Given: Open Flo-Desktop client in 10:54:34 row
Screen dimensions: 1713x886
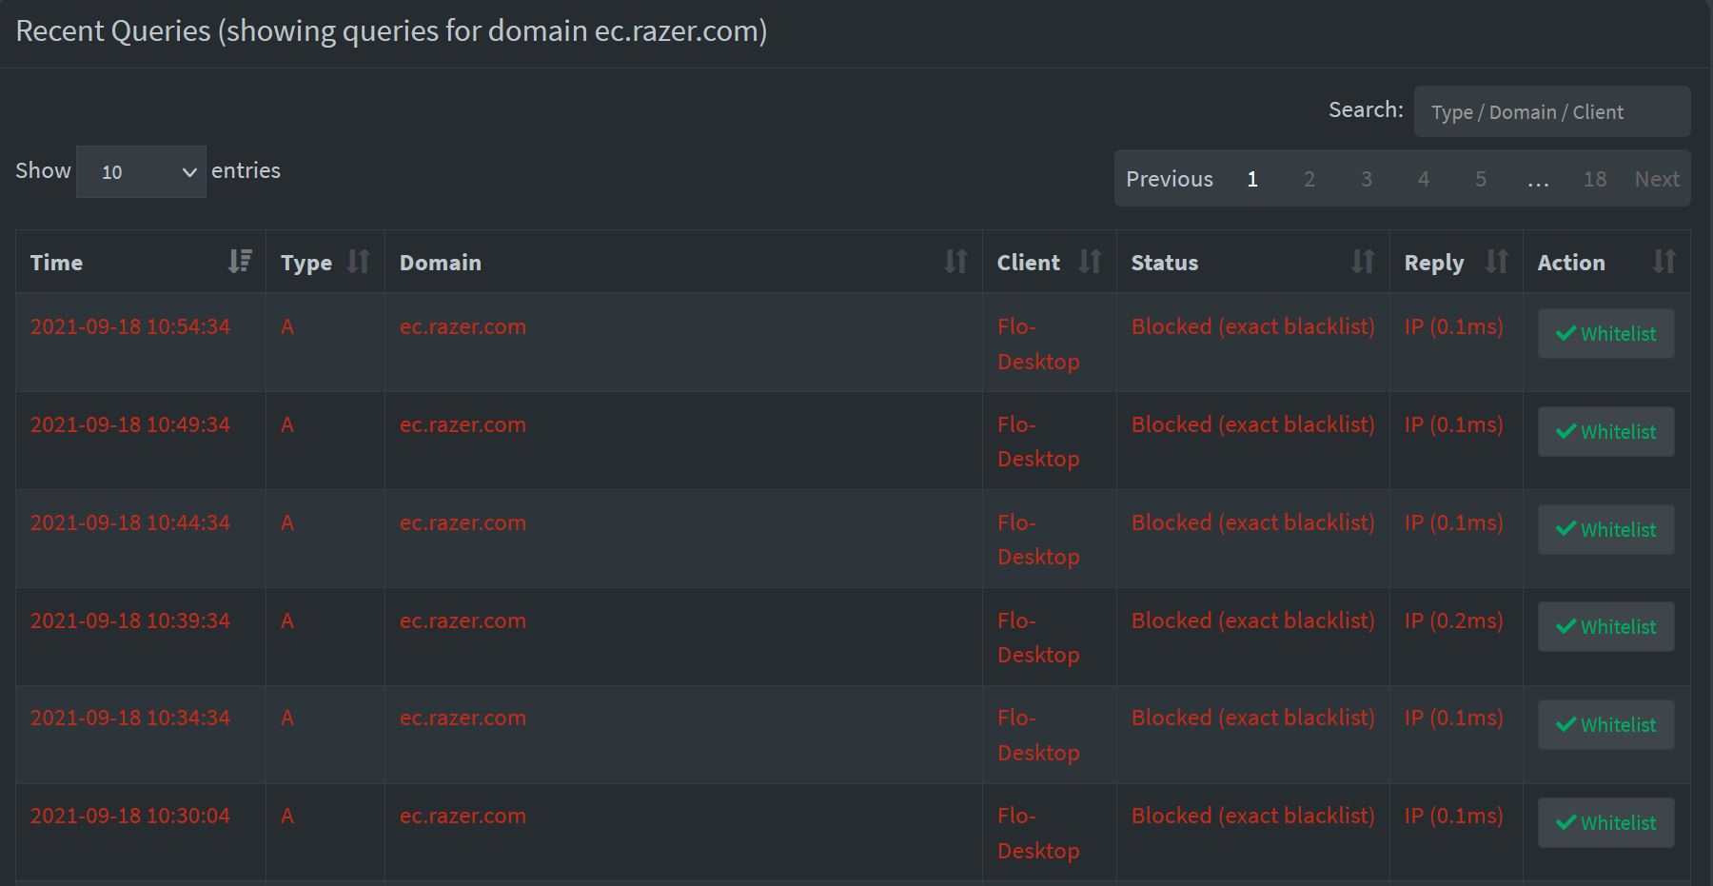Looking at the screenshot, I should point(1038,344).
